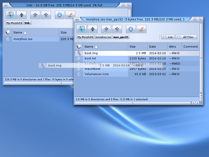Click Size column header in mac_ppc32 window

(138, 47)
